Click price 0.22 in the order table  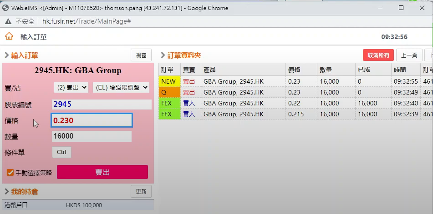pyautogui.click(x=294, y=103)
